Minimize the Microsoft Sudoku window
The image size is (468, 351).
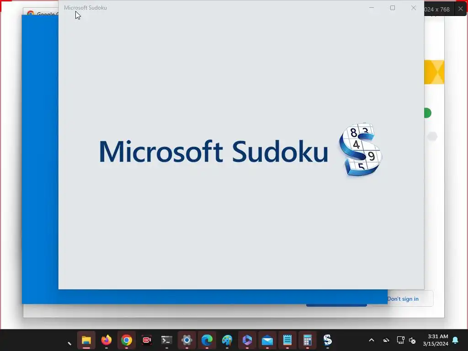coord(372,8)
